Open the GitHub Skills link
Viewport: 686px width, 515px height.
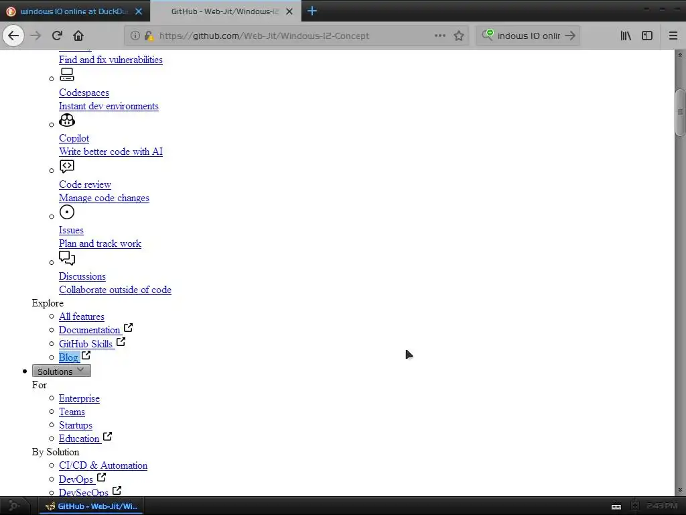click(86, 344)
